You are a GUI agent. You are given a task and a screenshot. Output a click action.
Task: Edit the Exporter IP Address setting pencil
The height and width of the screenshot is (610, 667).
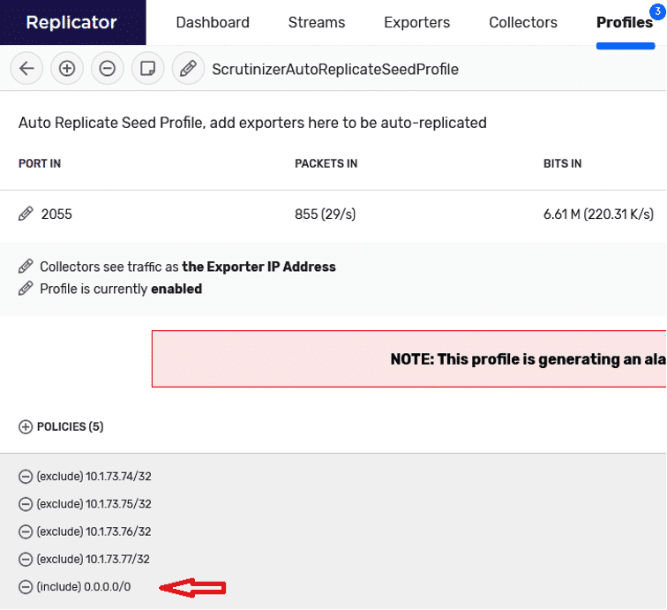click(x=26, y=267)
